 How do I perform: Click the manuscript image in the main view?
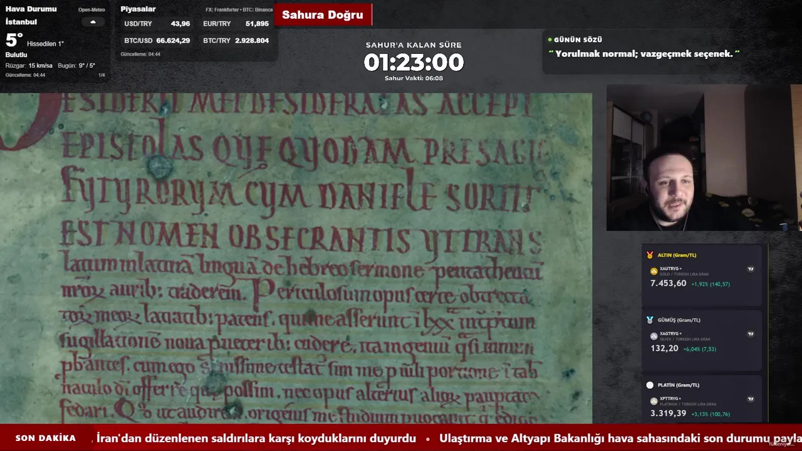click(296, 259)
